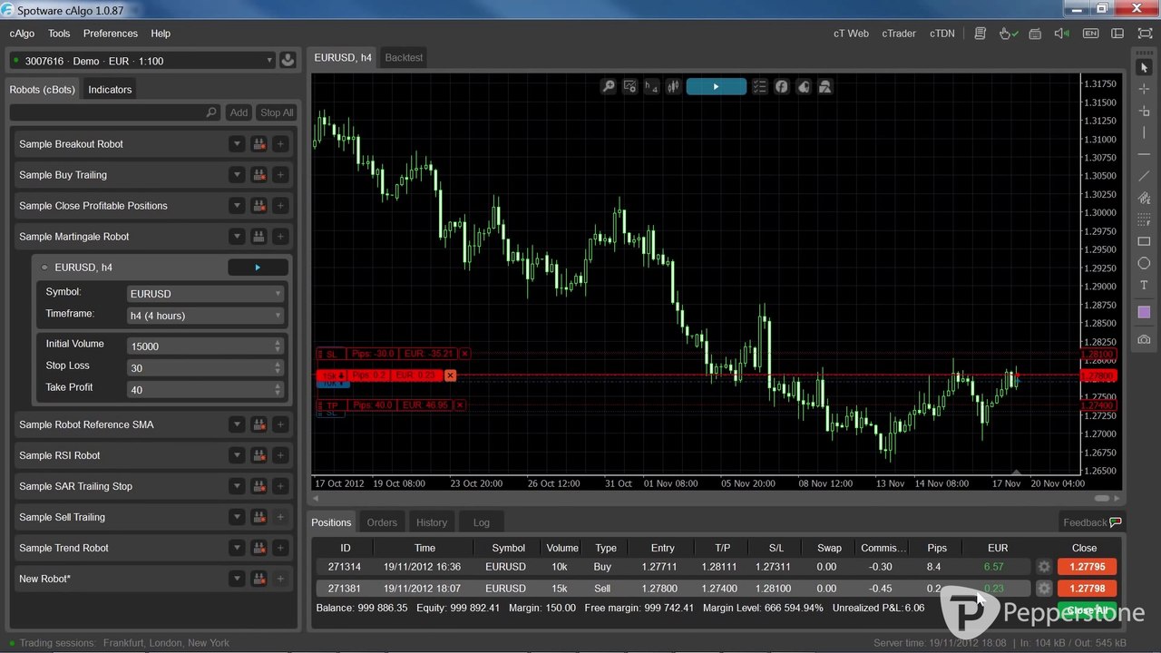Open the Symbol EURUSD dropdown
This screenshot has height=653, width=1161.
[206, 294]
